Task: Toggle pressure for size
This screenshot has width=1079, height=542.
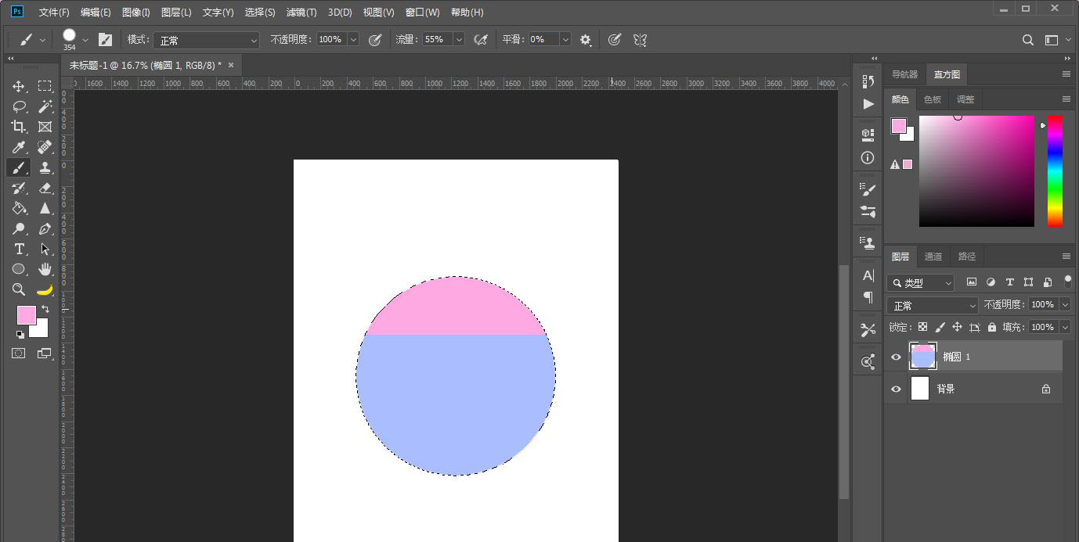Action: click(615, 39)
